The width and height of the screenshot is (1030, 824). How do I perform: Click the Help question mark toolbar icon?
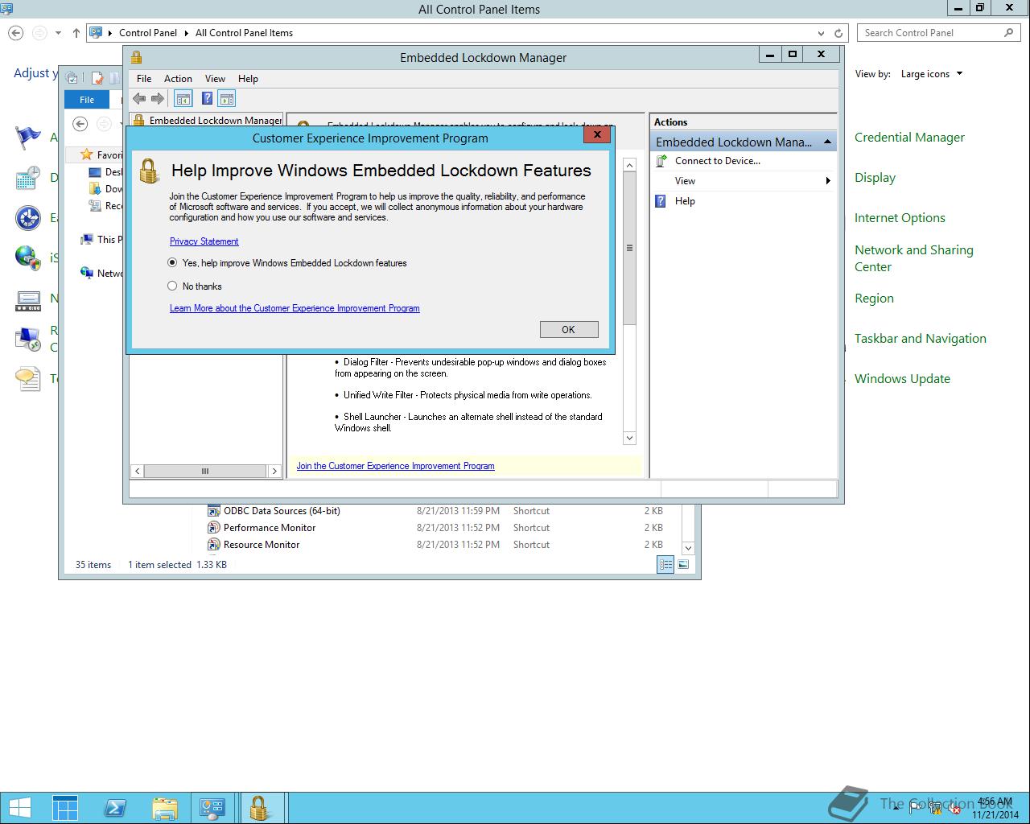click(x=207, y=99)
